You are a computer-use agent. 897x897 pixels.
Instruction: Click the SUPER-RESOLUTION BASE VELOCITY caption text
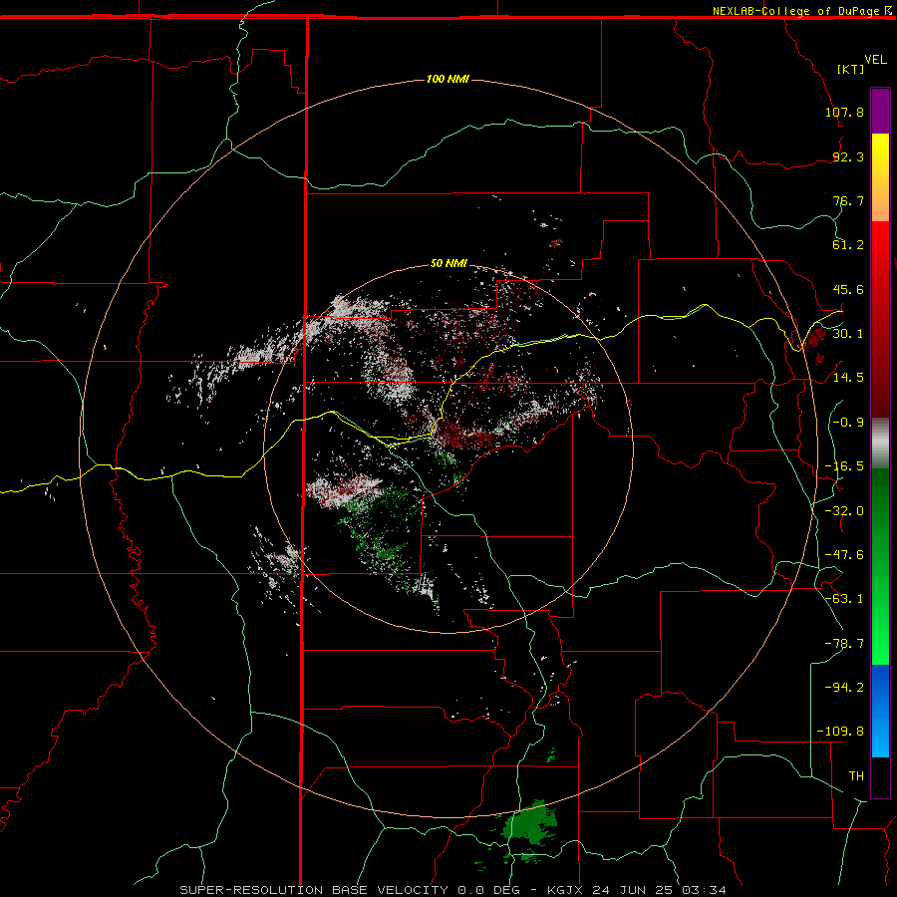[314, 890]
